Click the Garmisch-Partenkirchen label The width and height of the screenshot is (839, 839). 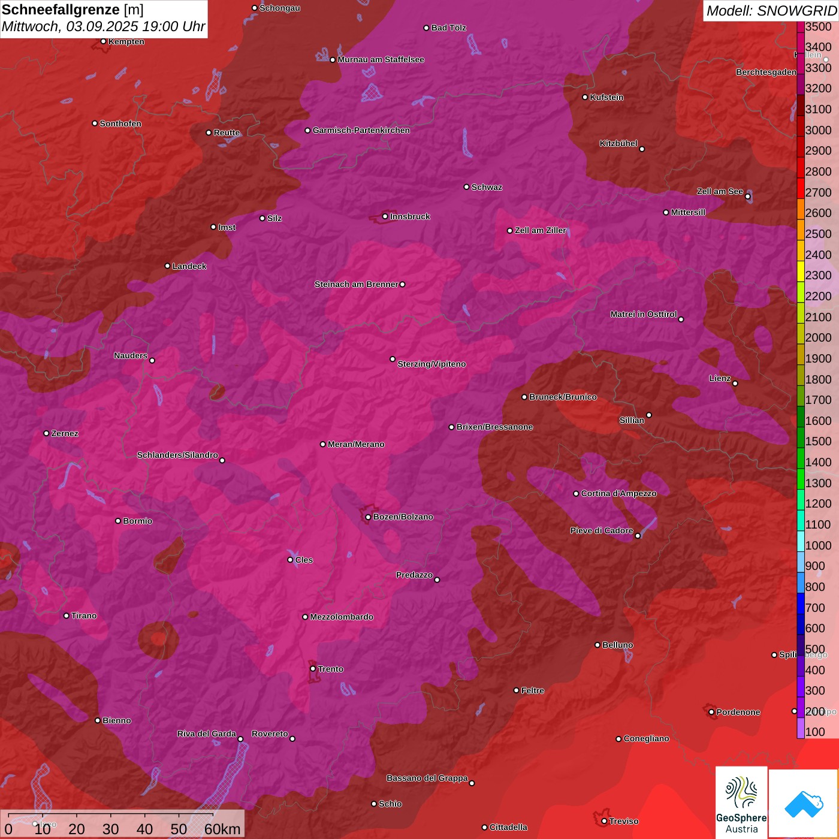(361, 130)
